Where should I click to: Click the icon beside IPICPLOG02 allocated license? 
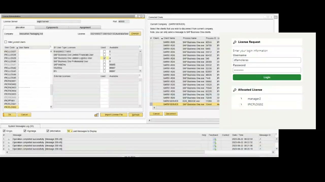pyautogui.click(x=241, y=104)
